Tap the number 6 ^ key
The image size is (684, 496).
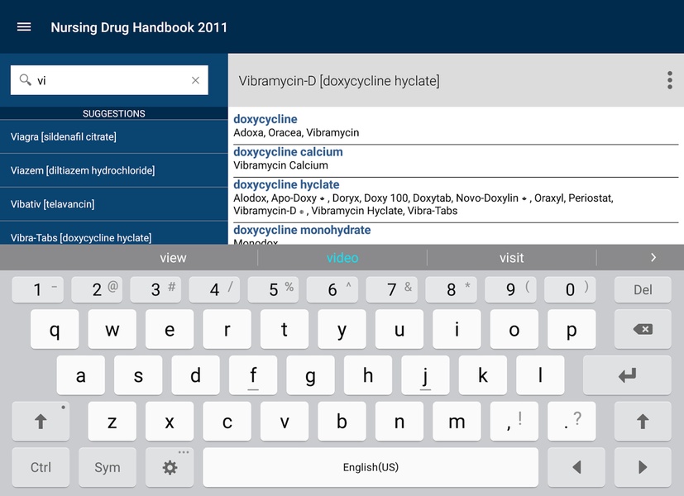332,289
